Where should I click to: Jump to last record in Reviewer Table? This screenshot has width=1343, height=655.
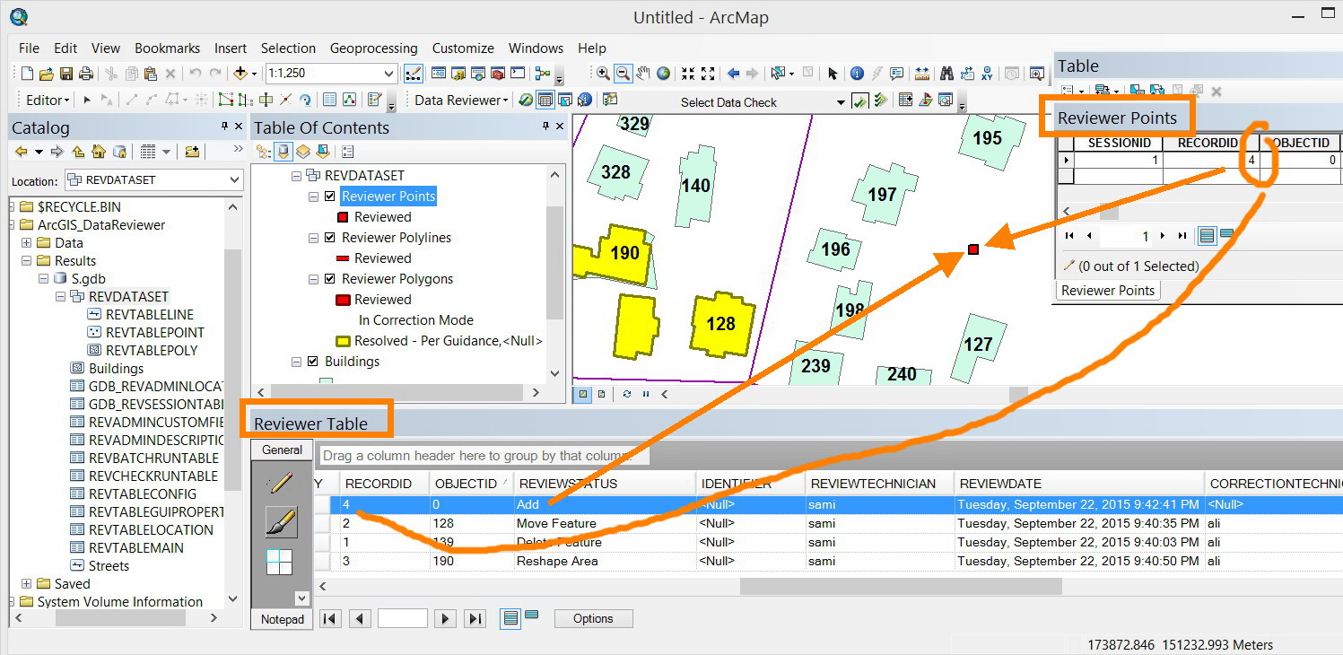click(475, 618)
